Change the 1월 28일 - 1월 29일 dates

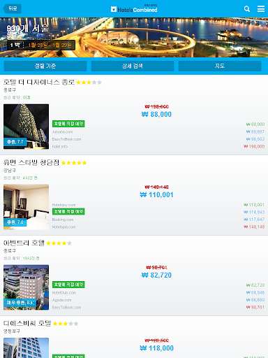(50, 45)
